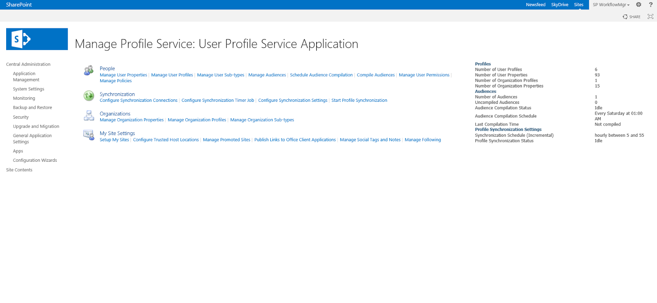Open the settings gear menu
This screenshot has width=657, height=303.
(x=639, y=5)
